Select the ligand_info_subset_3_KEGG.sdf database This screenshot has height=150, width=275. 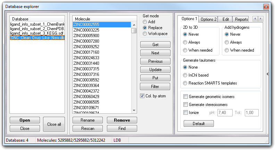tap(37, 33)
